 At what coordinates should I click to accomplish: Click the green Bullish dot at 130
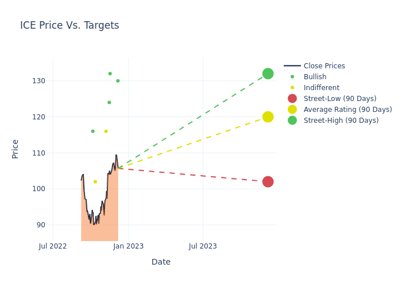tap(118, 81)
